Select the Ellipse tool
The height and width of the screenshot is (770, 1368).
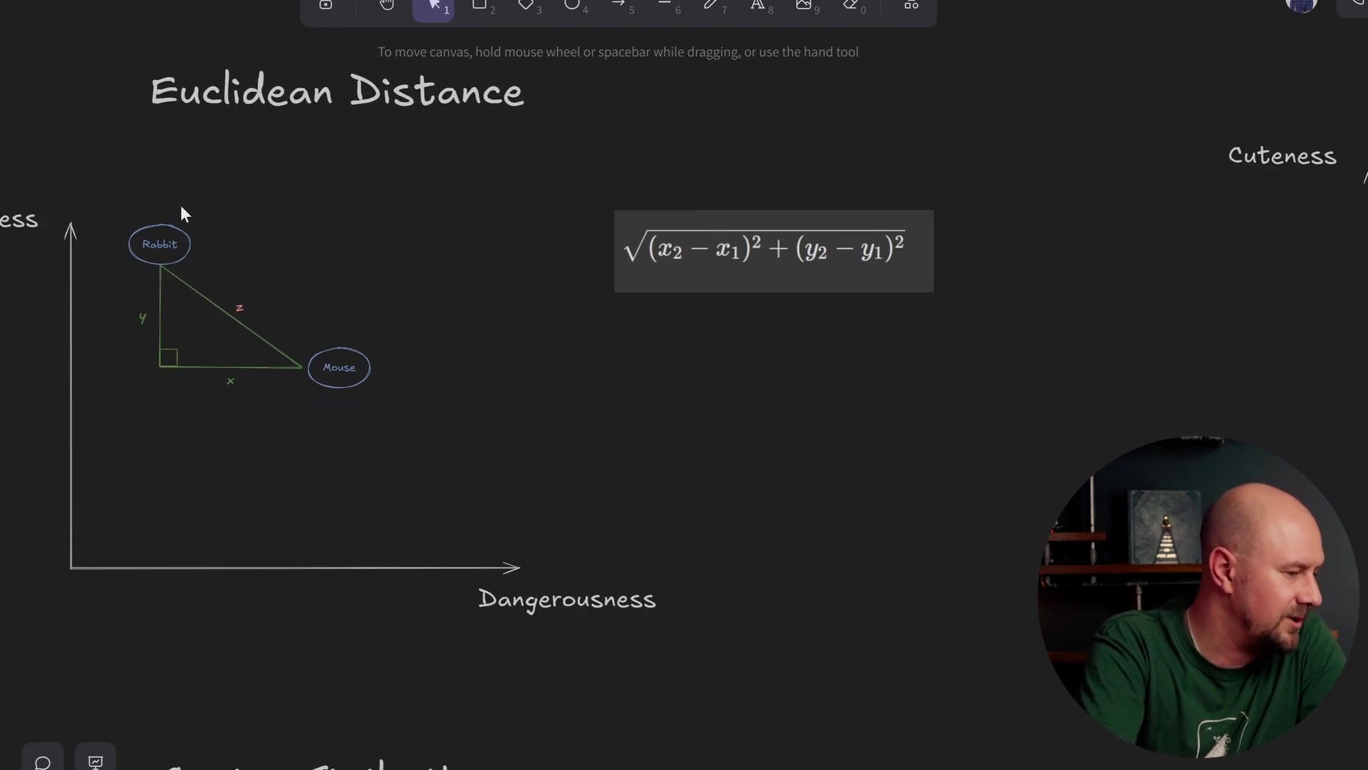572,6
